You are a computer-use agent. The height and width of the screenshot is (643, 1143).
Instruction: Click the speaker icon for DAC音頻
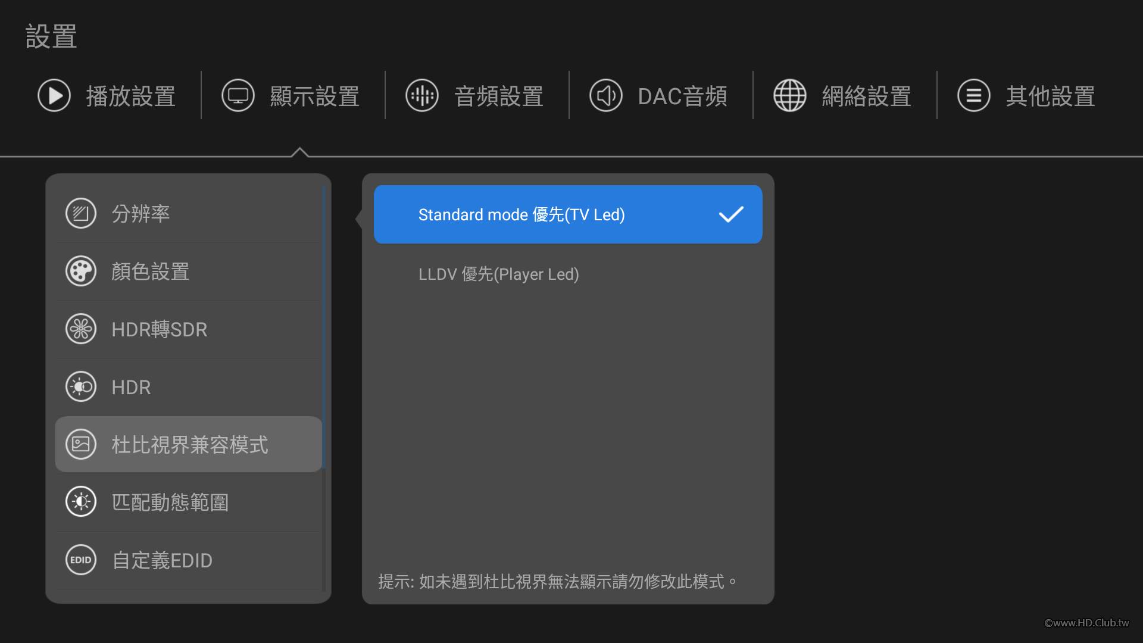[606, 95]
